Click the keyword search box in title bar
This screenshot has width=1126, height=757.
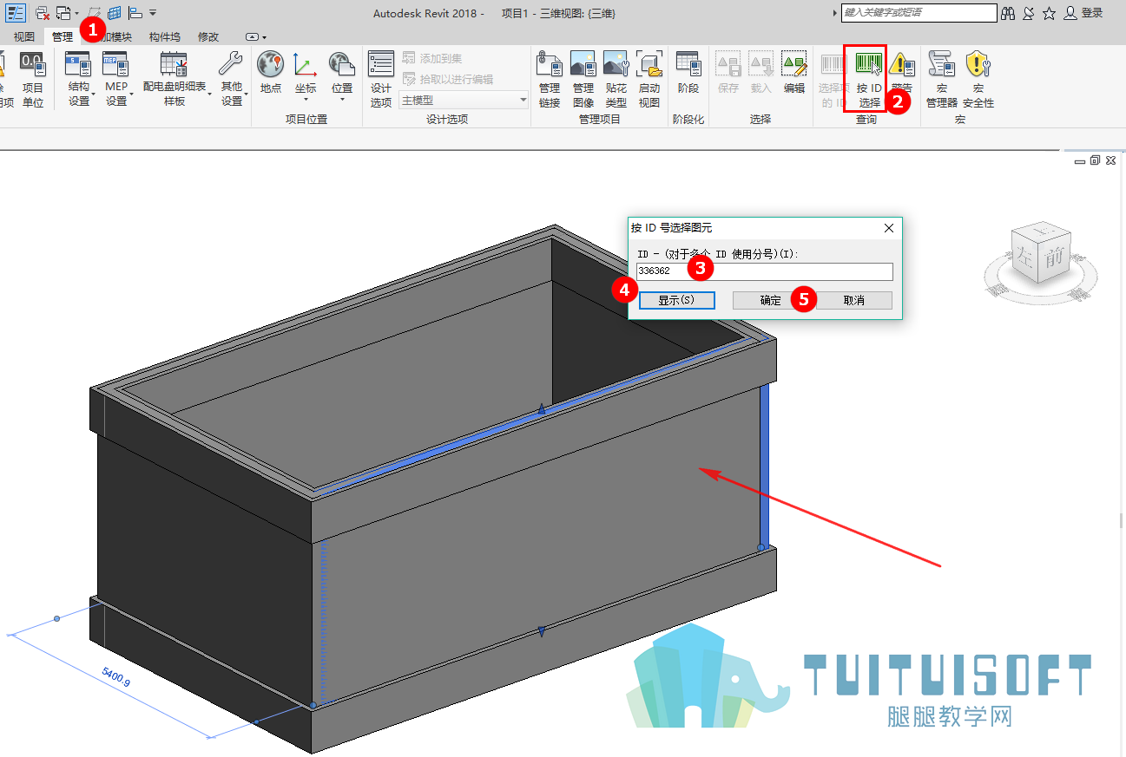(919, 13)
